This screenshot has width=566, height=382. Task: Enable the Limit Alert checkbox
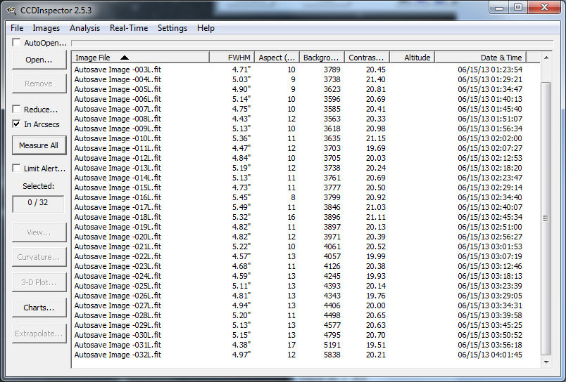16,168
